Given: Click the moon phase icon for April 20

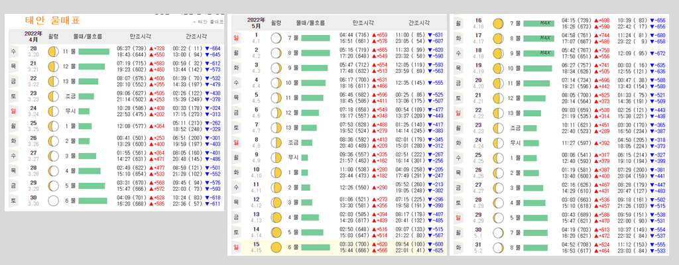Looking at the screenshot, I should tap(53, 52).
